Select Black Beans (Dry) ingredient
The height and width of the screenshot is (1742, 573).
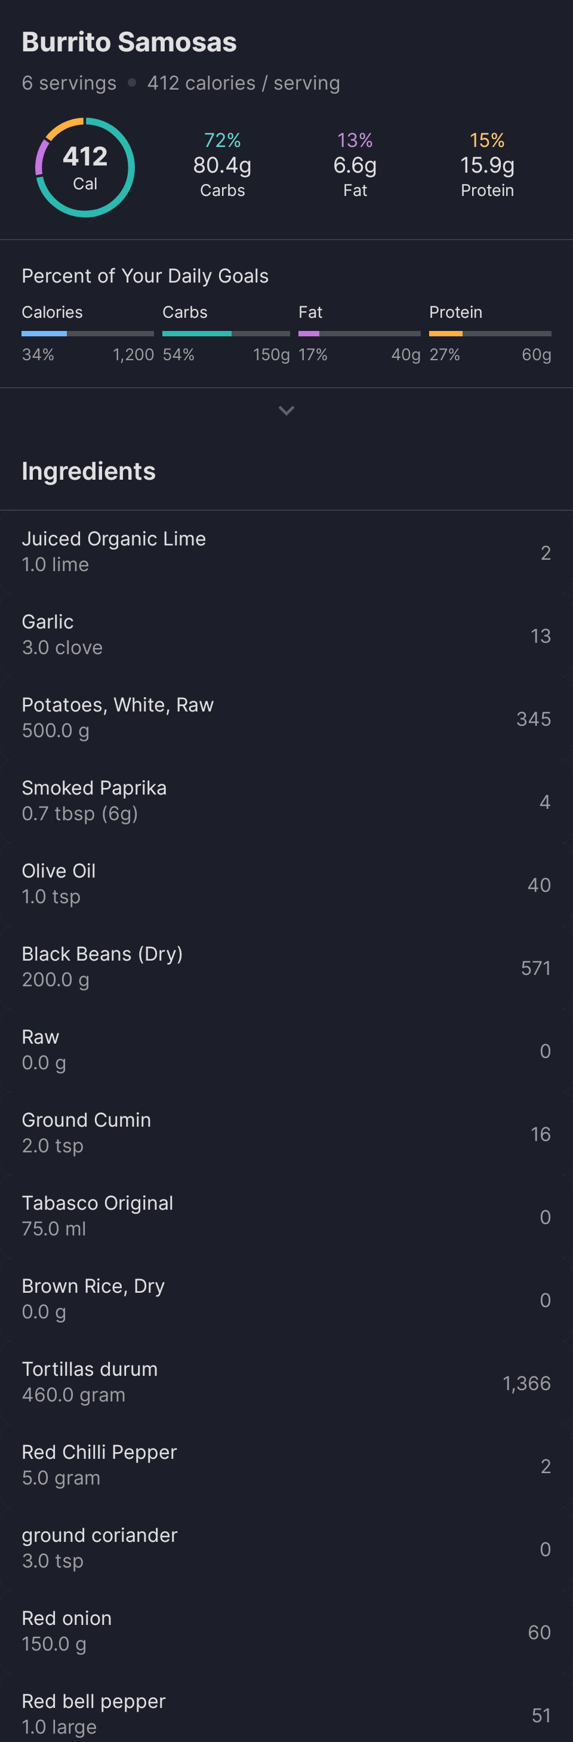tap(286, 967)
